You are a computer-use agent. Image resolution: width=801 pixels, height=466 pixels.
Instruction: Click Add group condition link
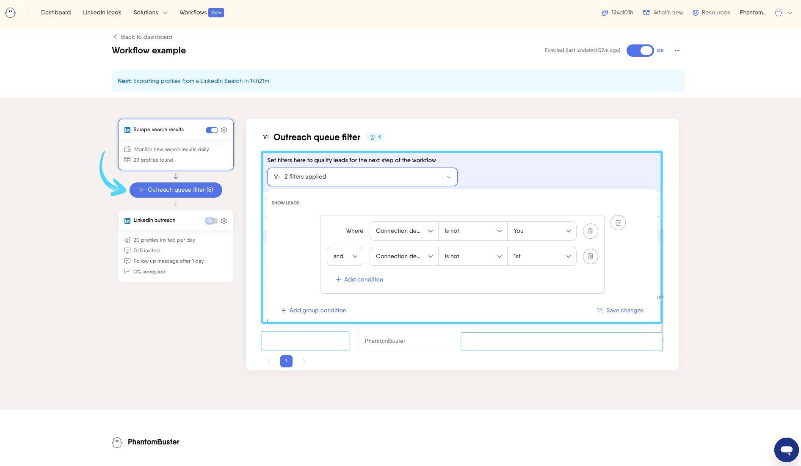(313, 310)
